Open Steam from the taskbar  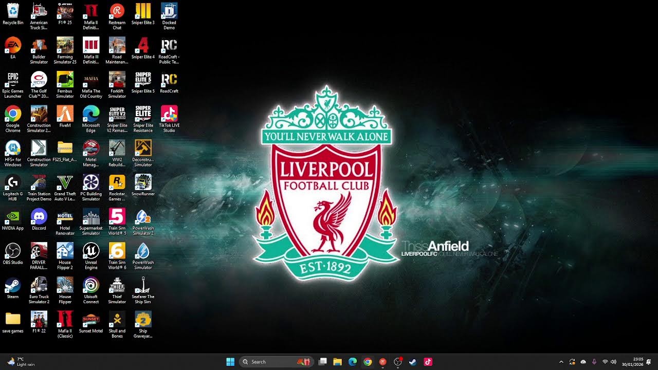(413, 362)
